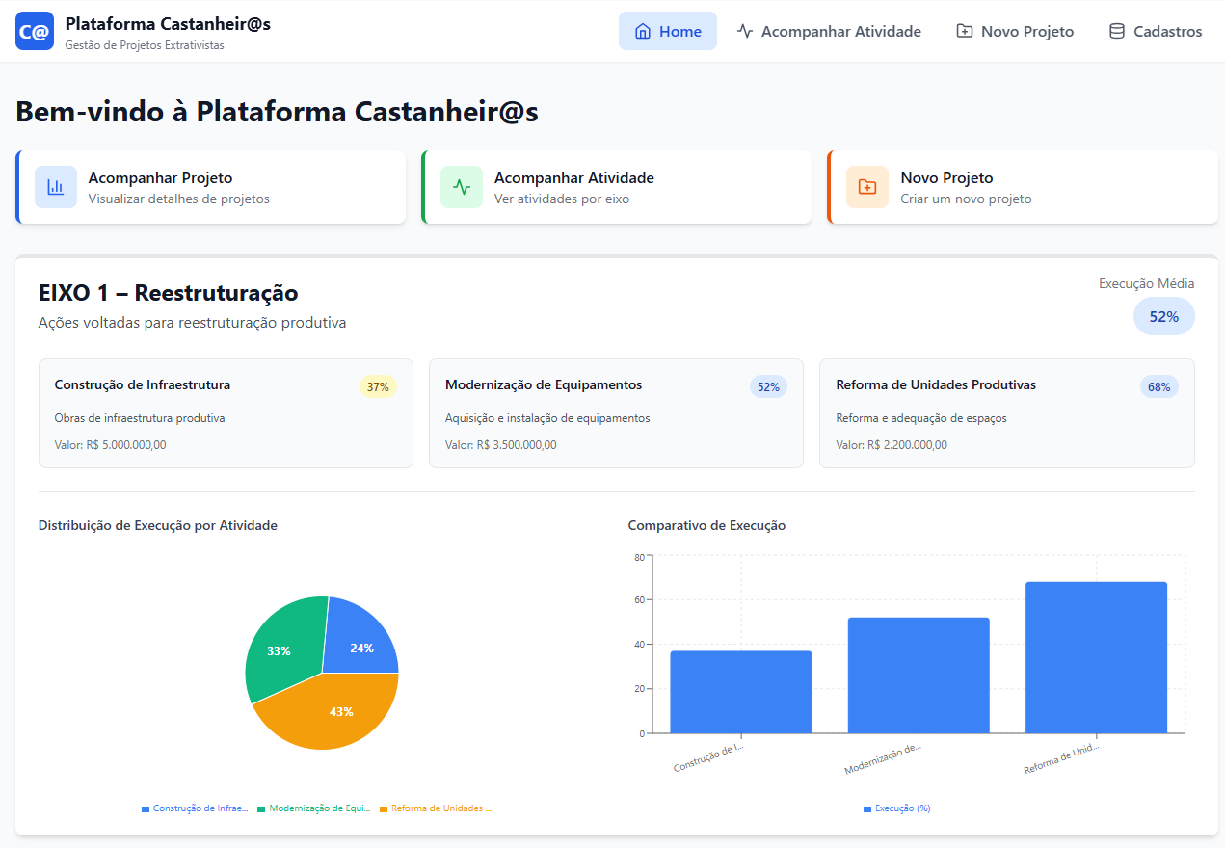1225x848 pixels.
Task: Click the house icon in Home tab
Action: (x=643, y=32)
